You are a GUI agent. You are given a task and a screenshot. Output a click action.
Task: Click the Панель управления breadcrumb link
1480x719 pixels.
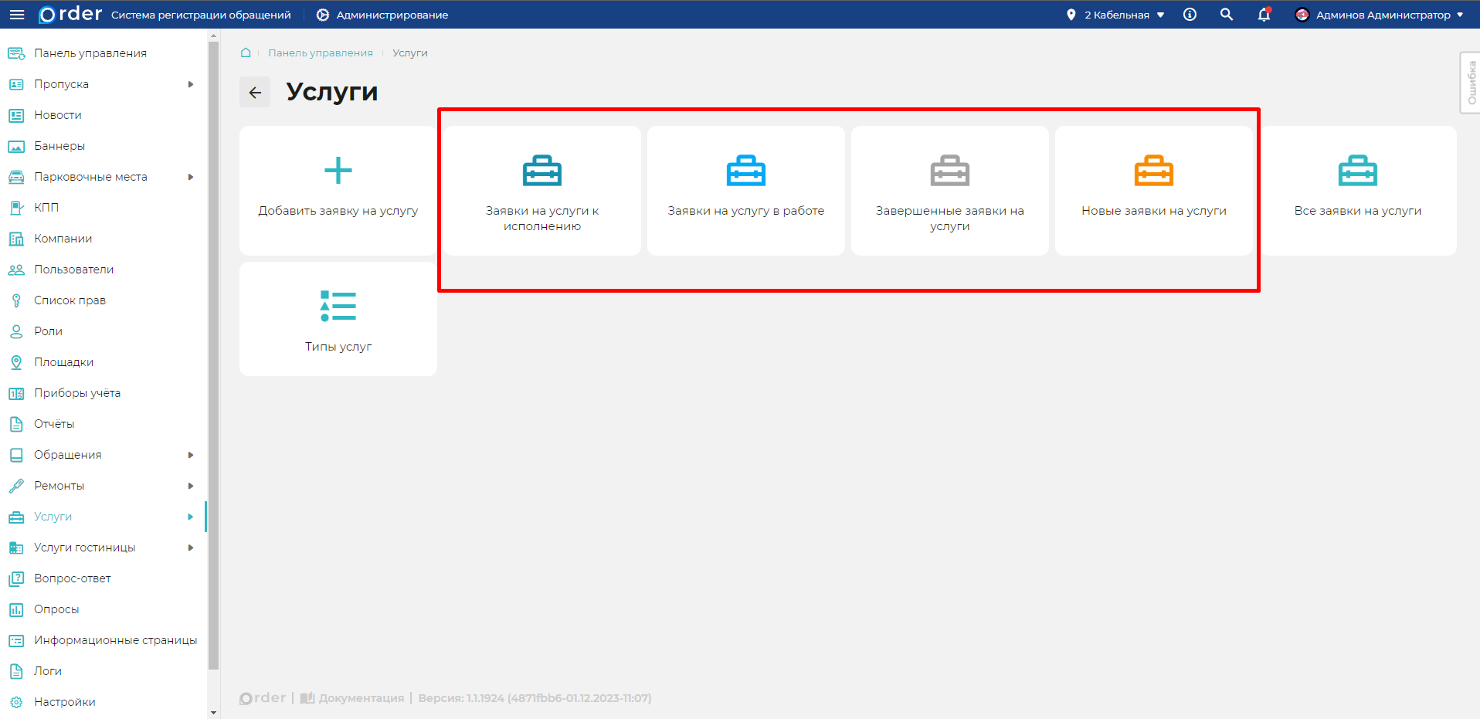pos(320,53)
